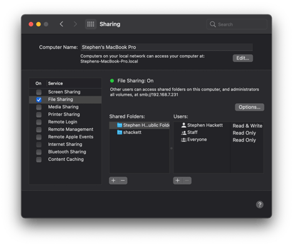Viewport: 293px width, 246px height.
Task: Select the Printer Sharing service row
Action: coord(65,115)
